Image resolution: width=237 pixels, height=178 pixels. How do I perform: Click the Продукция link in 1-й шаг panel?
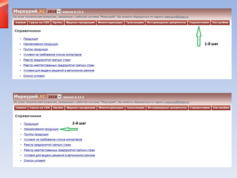pyautogui.click(x=31, y=39)
